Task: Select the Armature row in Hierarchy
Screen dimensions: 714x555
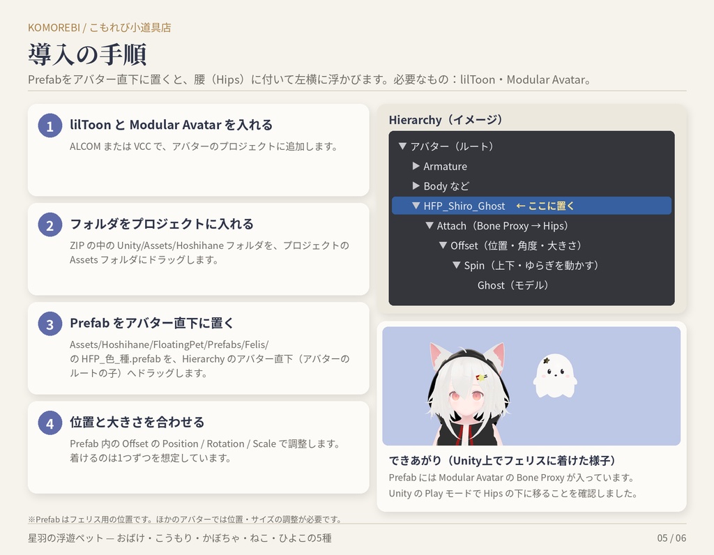Action: click(x=531, y=166)
